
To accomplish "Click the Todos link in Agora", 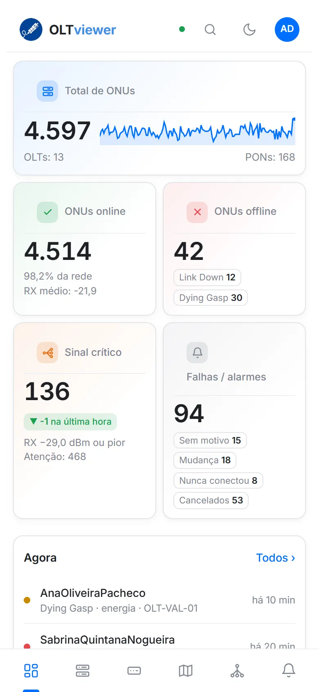I will (x=276, y=558).
